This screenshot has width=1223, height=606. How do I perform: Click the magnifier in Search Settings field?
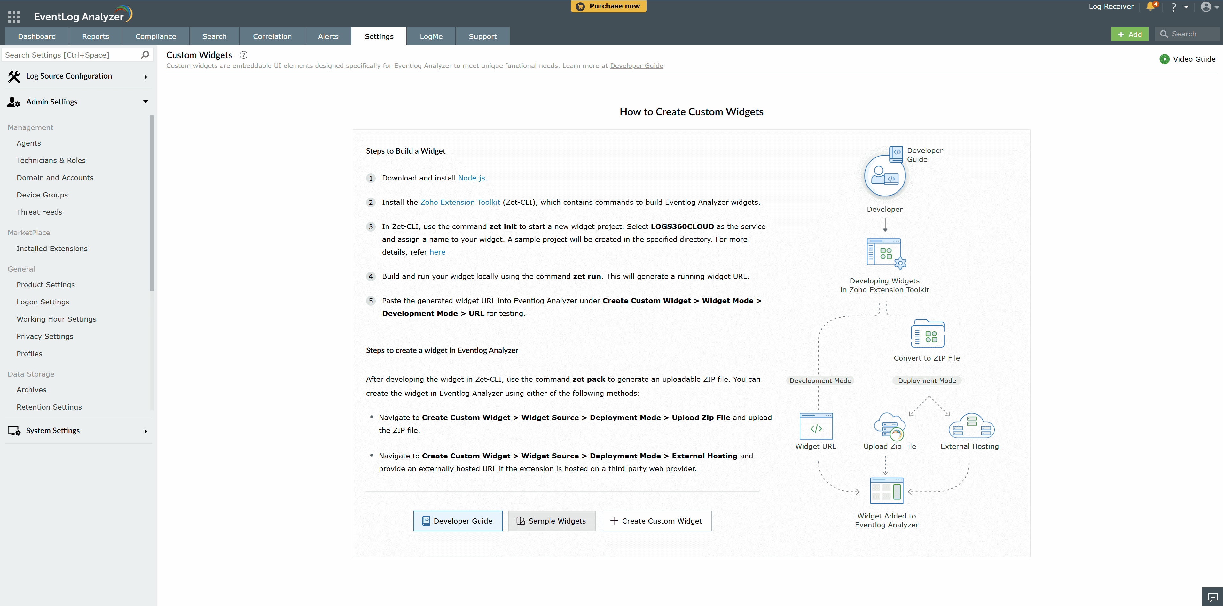[x=144, y=55]
